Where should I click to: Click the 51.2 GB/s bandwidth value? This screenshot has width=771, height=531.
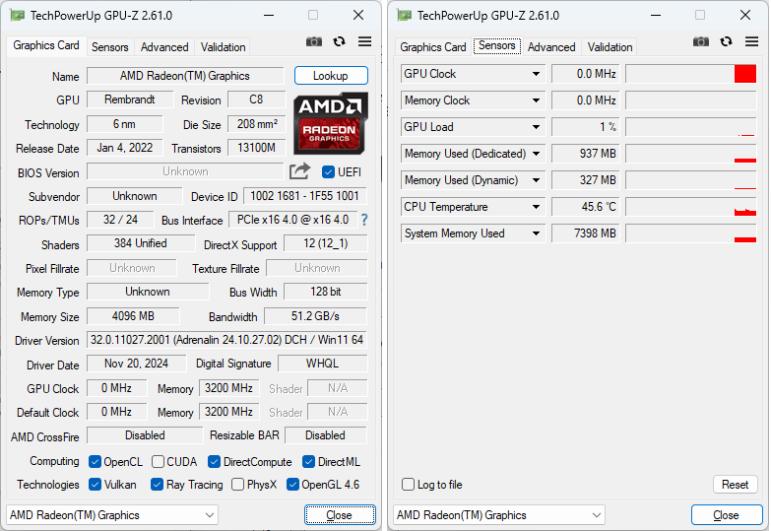[315, 316]
